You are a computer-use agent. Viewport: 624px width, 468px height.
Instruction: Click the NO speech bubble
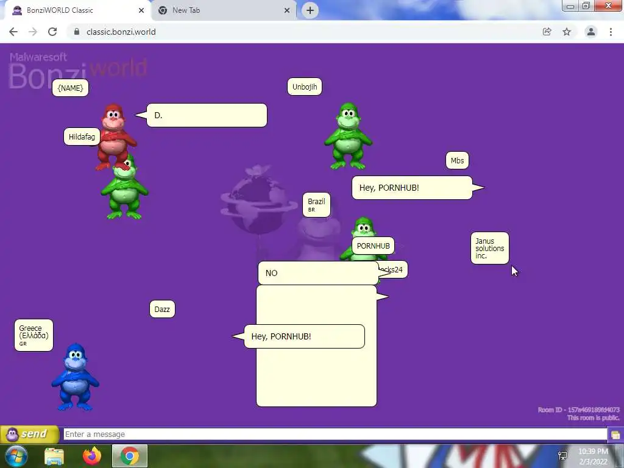[318, 273]
